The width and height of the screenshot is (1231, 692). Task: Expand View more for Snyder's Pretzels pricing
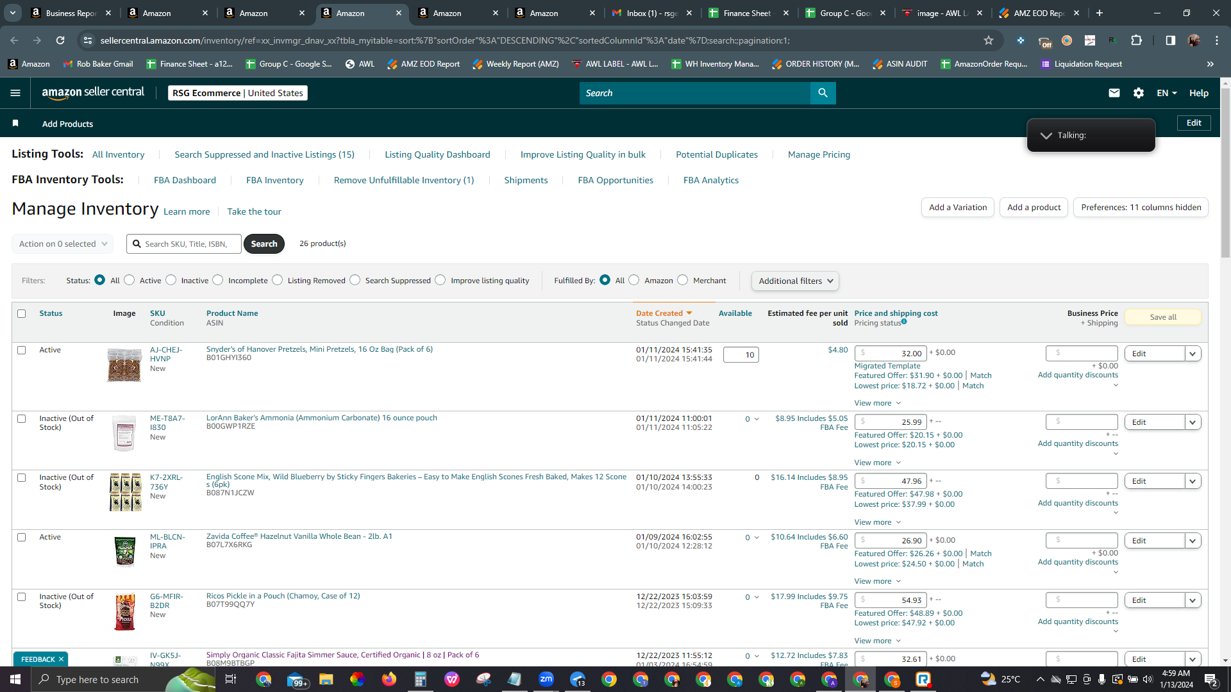coord(878,403)
